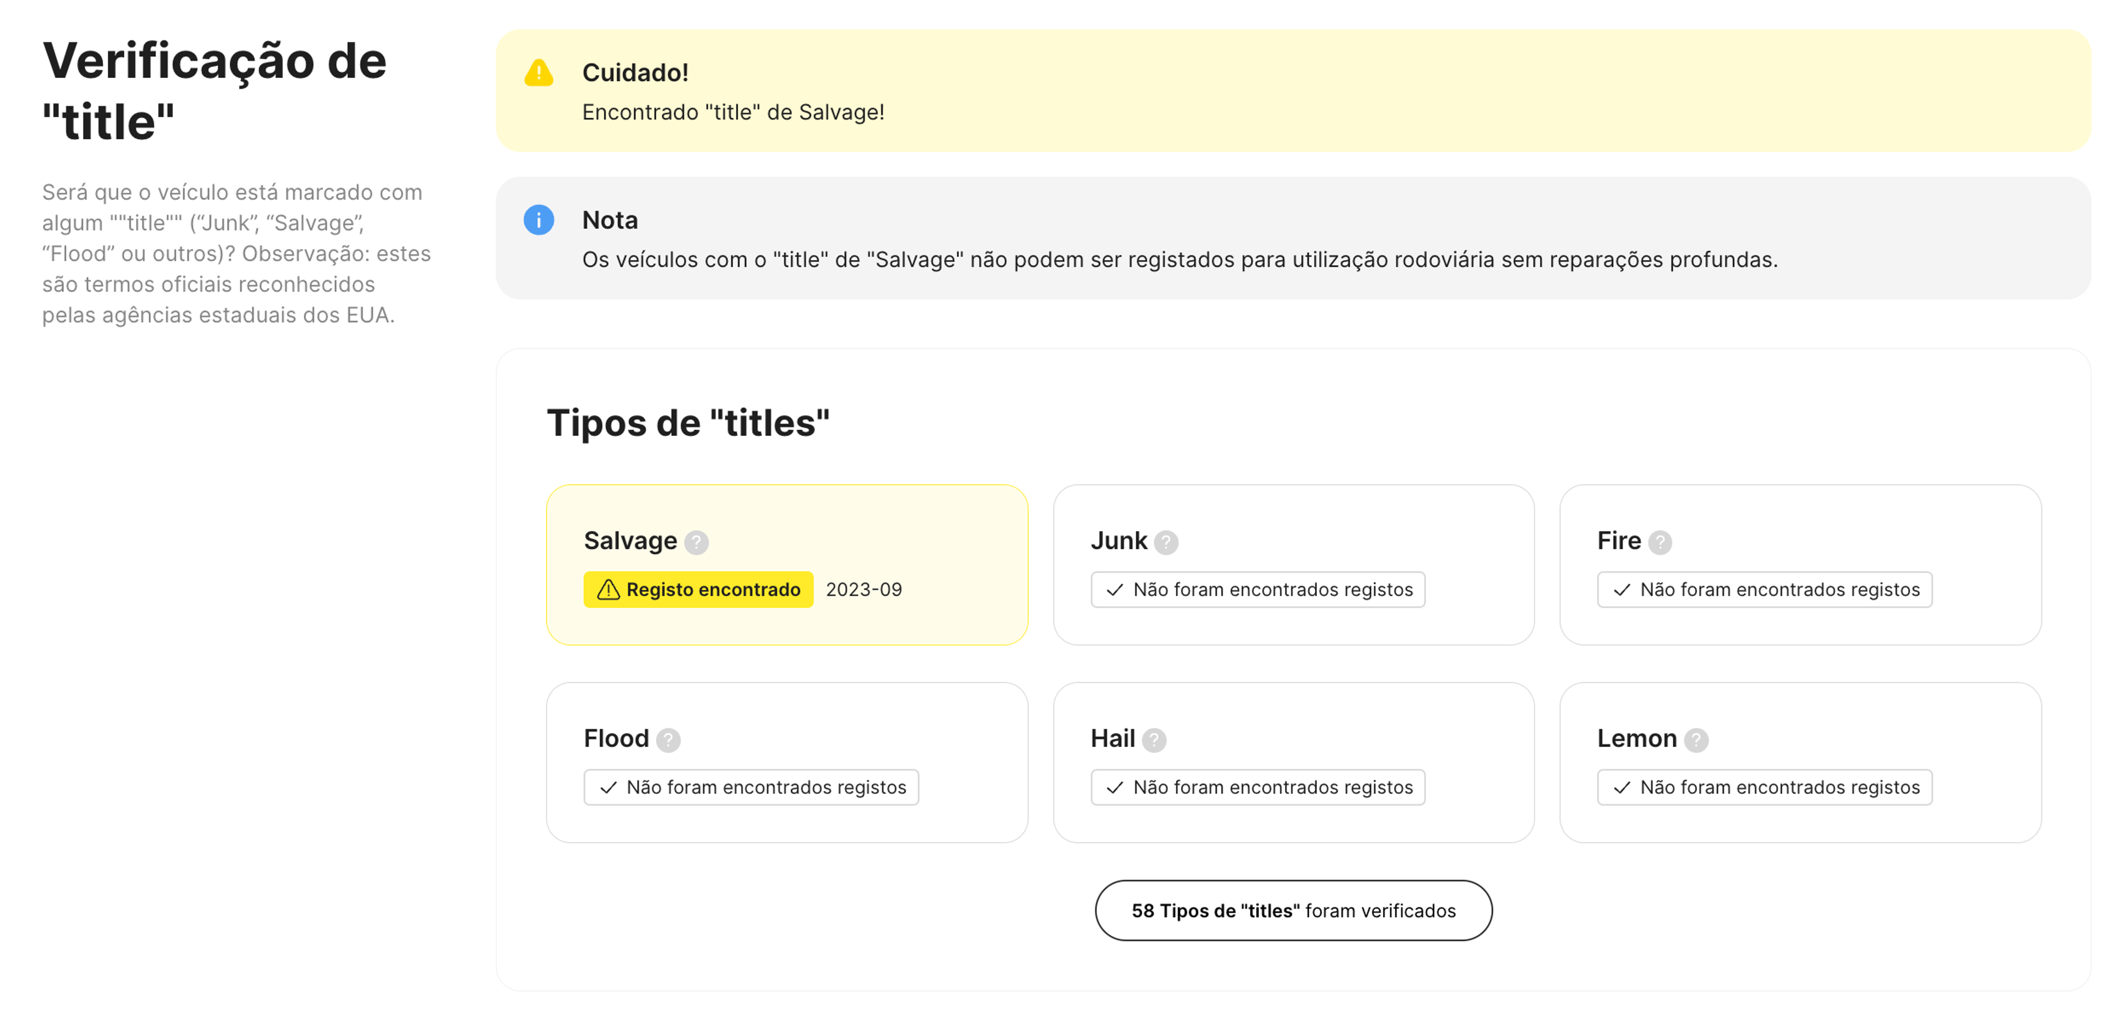
Task: Click Hail's Não foram encontrados registos badge
Action: [x=1257, y=787]
